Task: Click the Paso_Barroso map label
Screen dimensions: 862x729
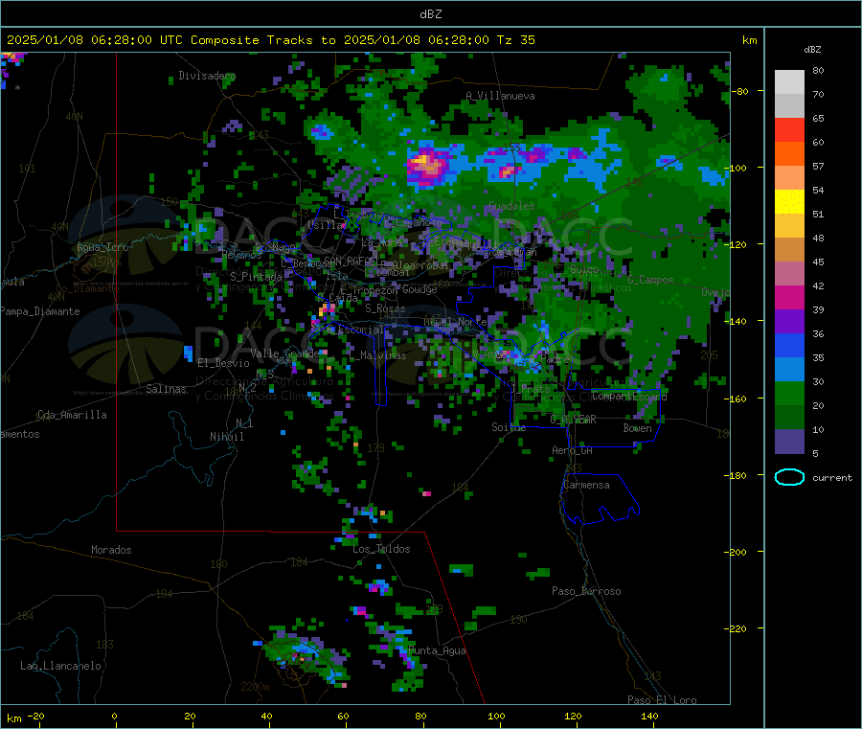Action: tap(586, 592)
